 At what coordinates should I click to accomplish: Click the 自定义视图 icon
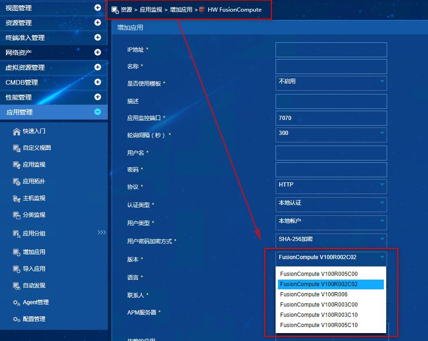coord(16,148)
